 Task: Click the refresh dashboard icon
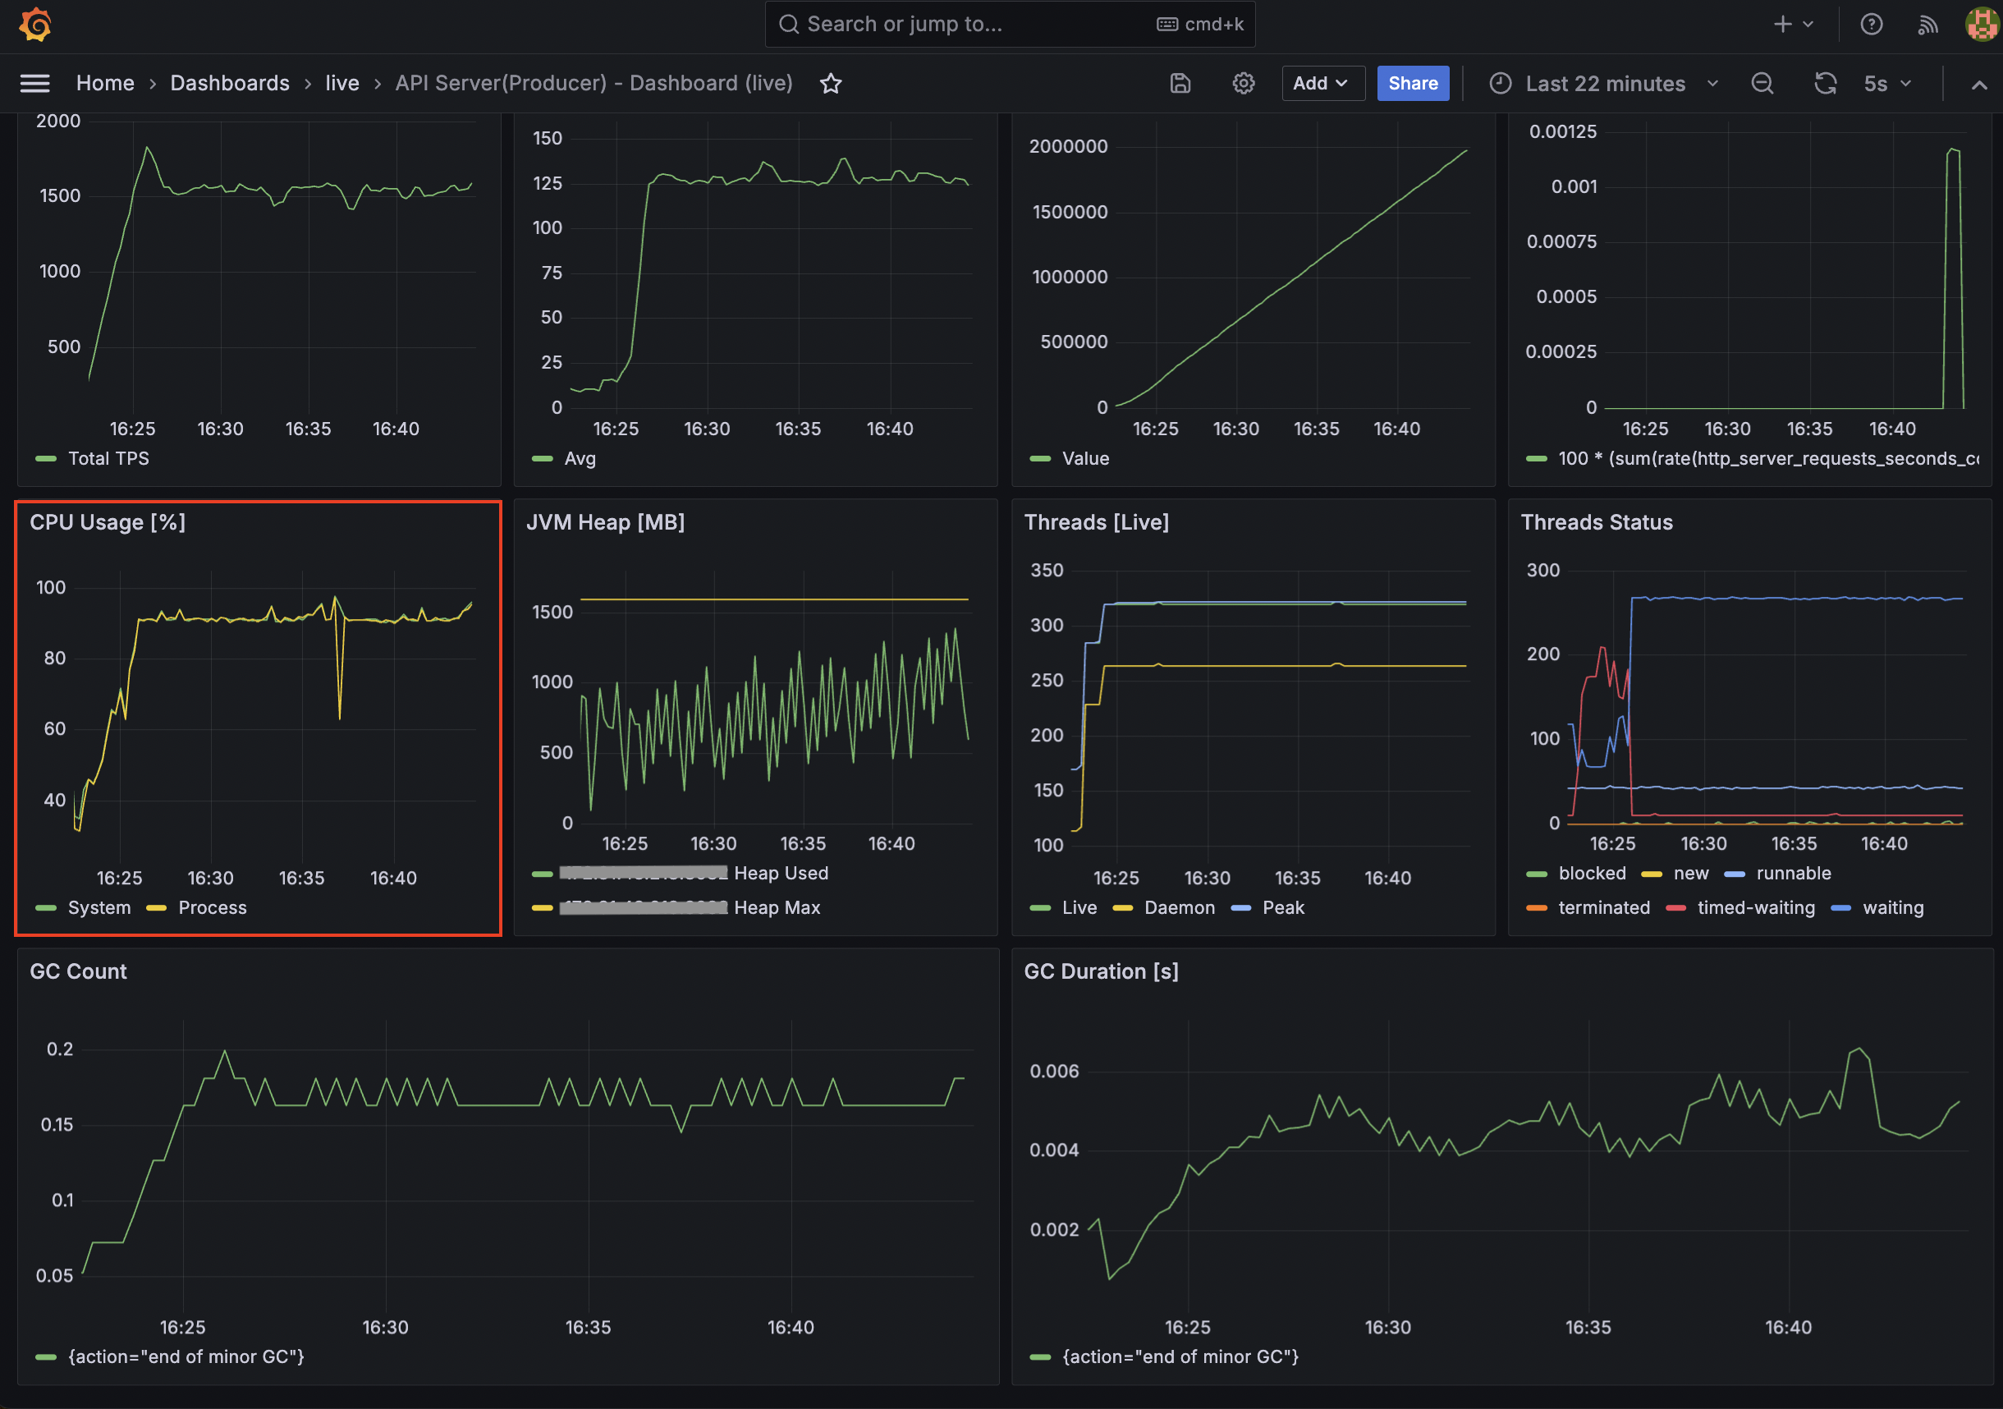coord(1825,84)
